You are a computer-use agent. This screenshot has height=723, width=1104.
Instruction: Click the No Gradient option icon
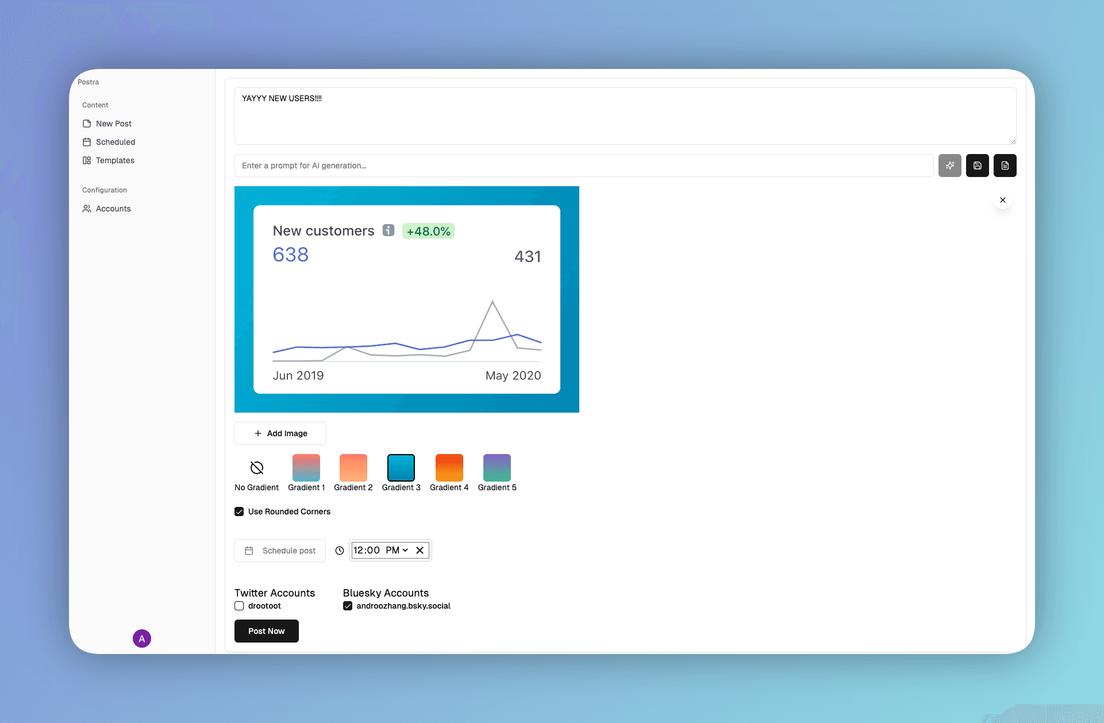click(257, 467)
